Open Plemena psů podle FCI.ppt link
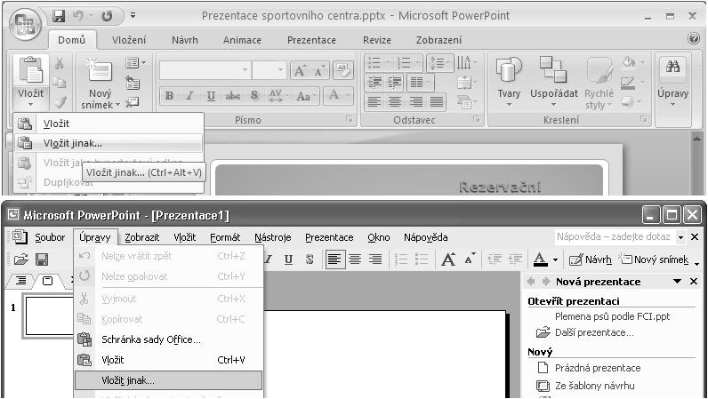 612,316
